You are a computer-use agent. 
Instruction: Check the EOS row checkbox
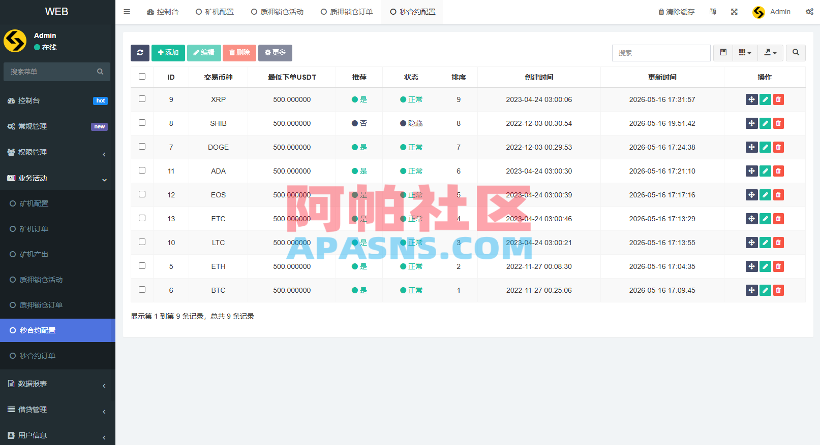pos(142,194)
